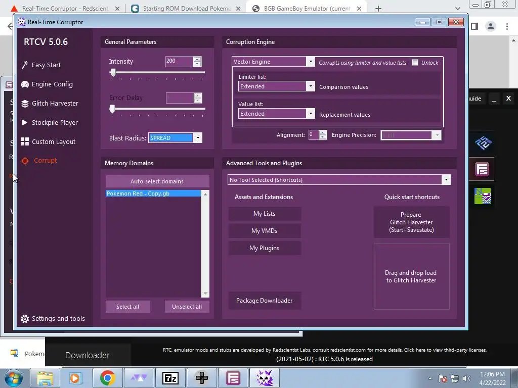
Task: Open Stockpile Player in sidebar
Action: pyautogui.click(x=50, y=122)
